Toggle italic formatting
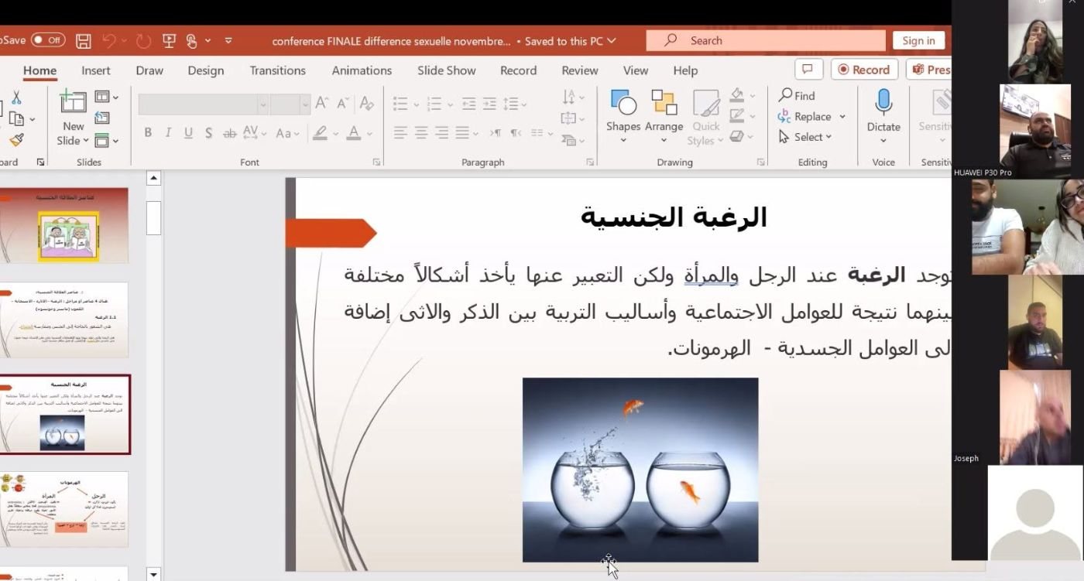The image size is (1084, 581). point(168,133)
